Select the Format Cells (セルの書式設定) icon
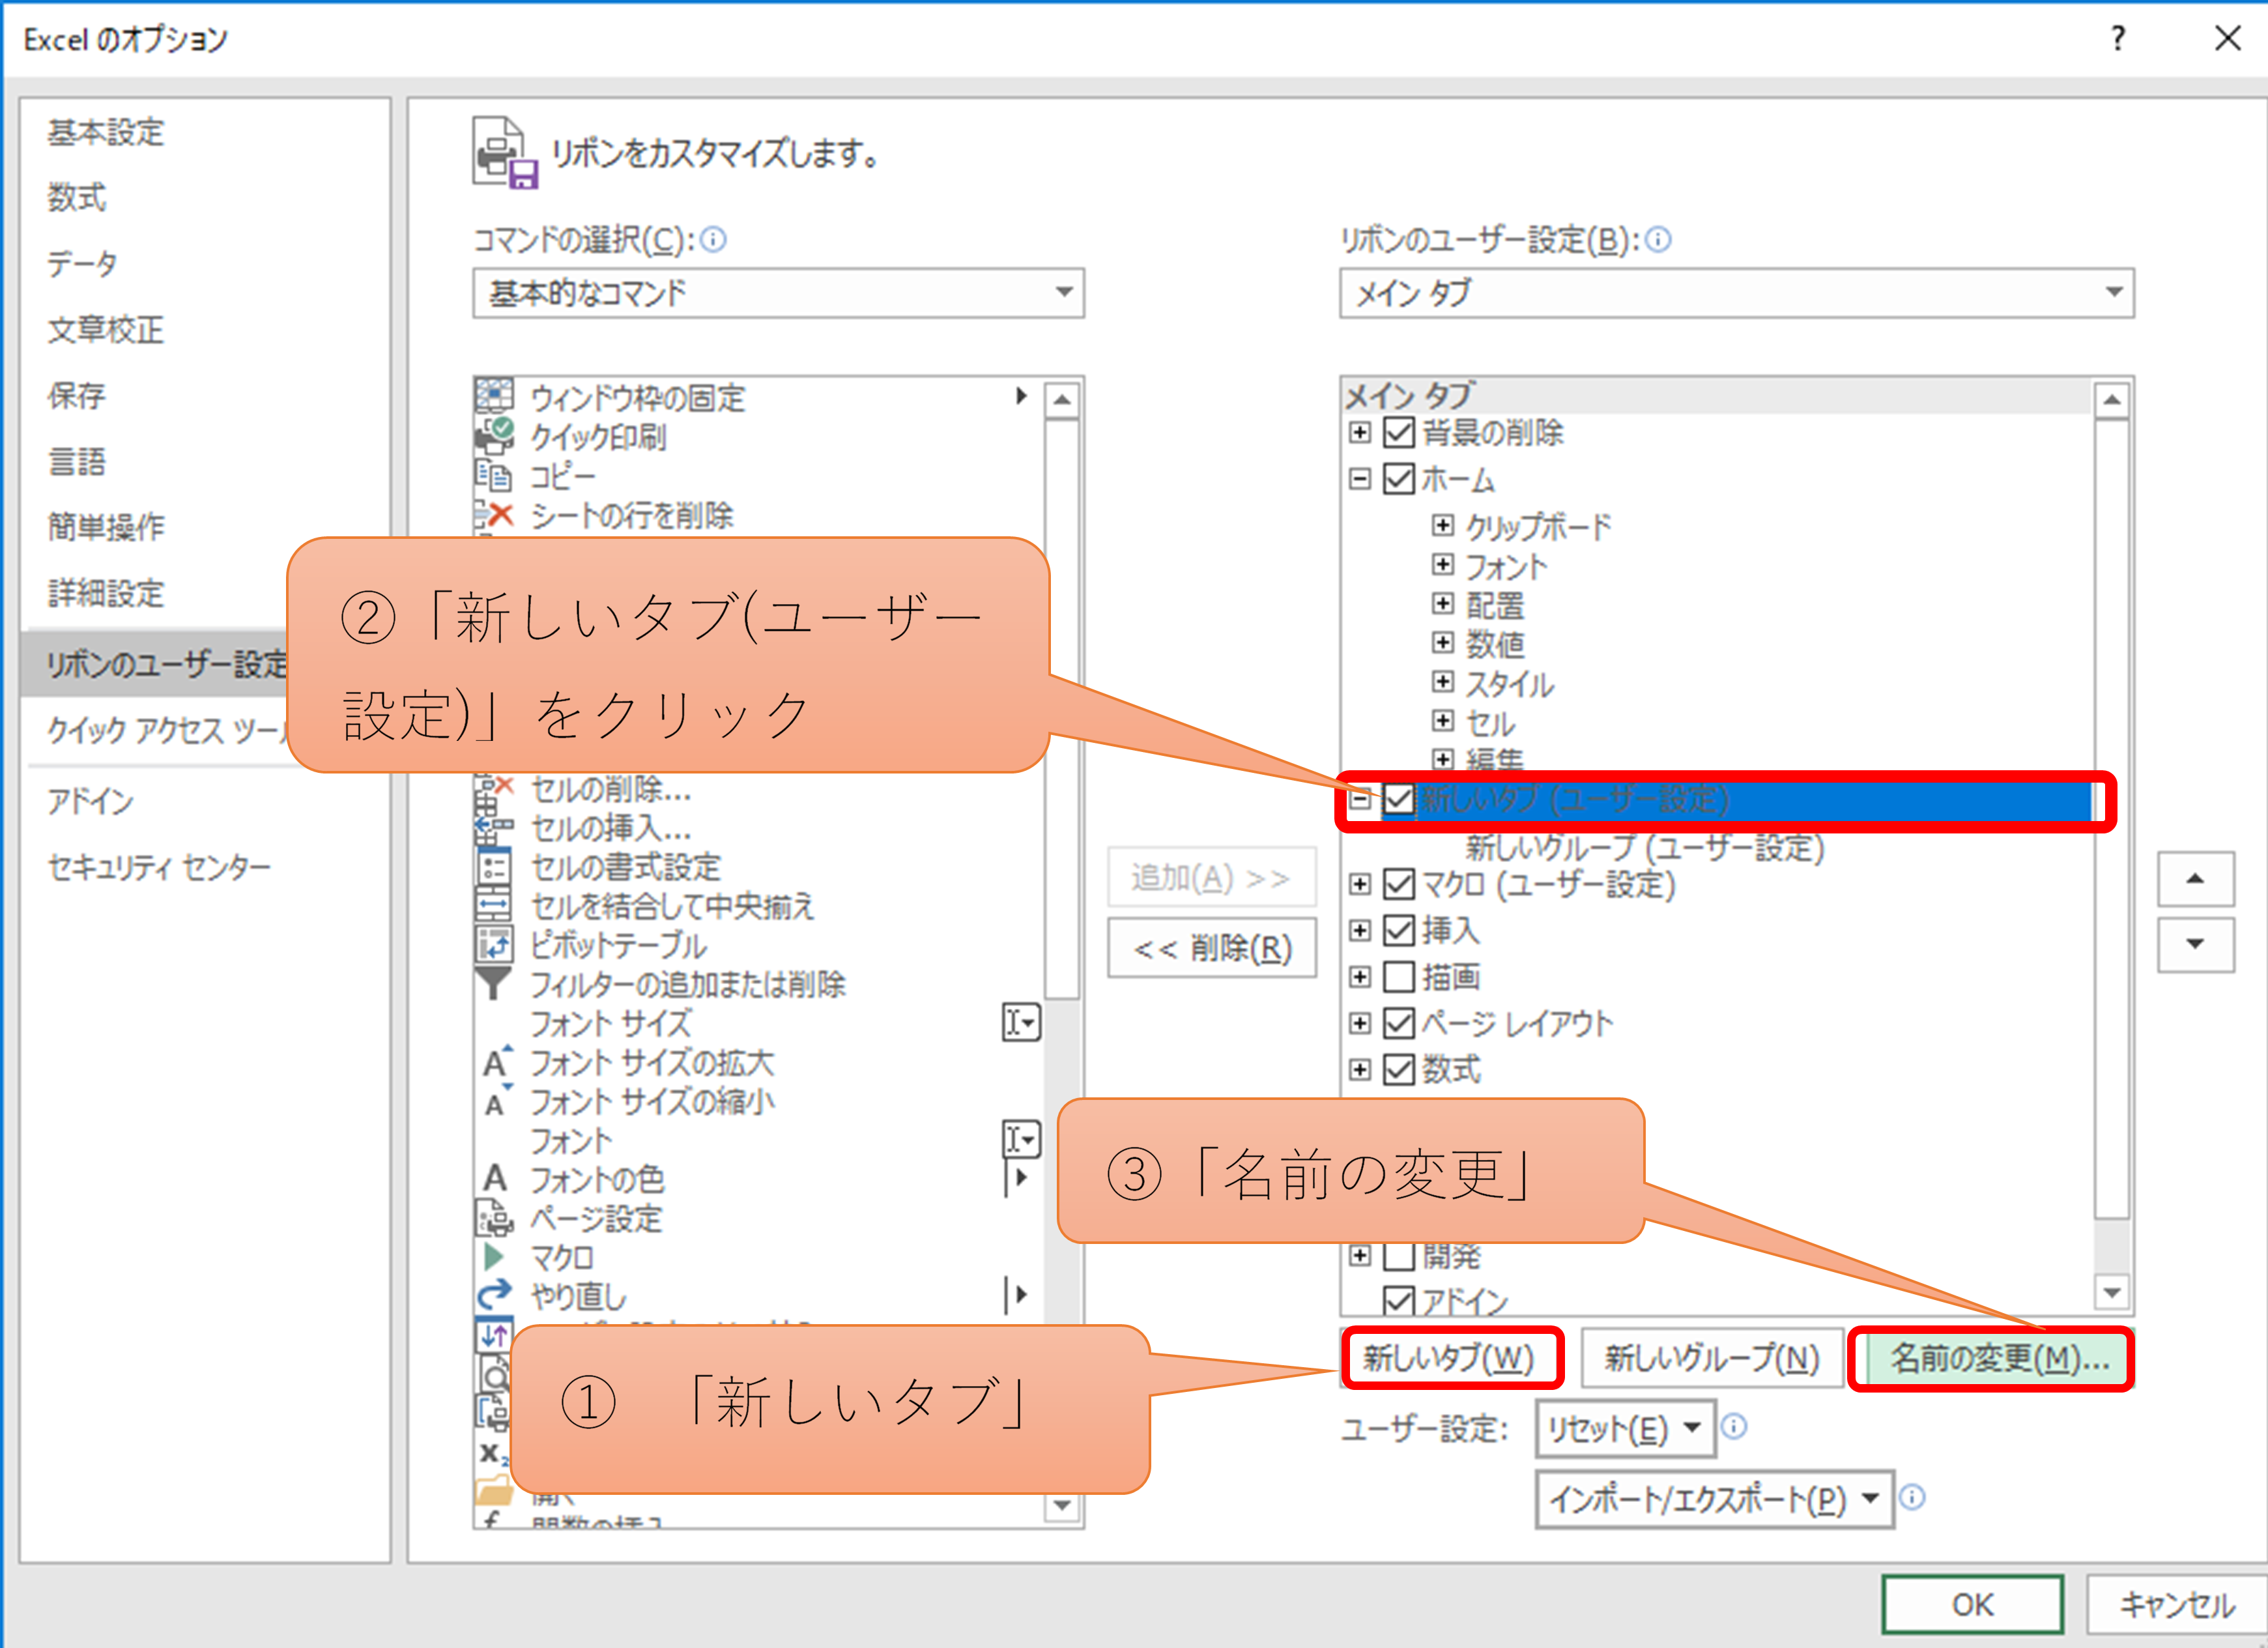Viewport: 2268px width, 1648px height. (x=494, y=866)
